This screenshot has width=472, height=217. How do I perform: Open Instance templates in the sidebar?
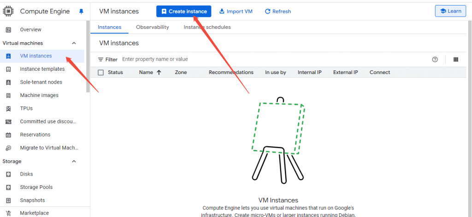coord(42,69)
